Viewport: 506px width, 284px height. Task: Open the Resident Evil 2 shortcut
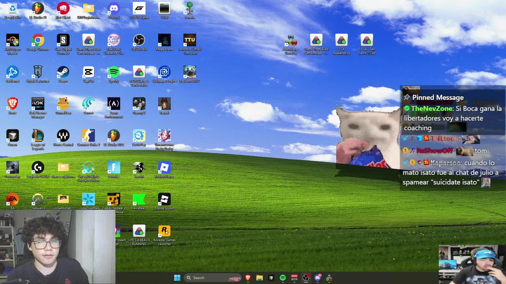tap(190, 75)
